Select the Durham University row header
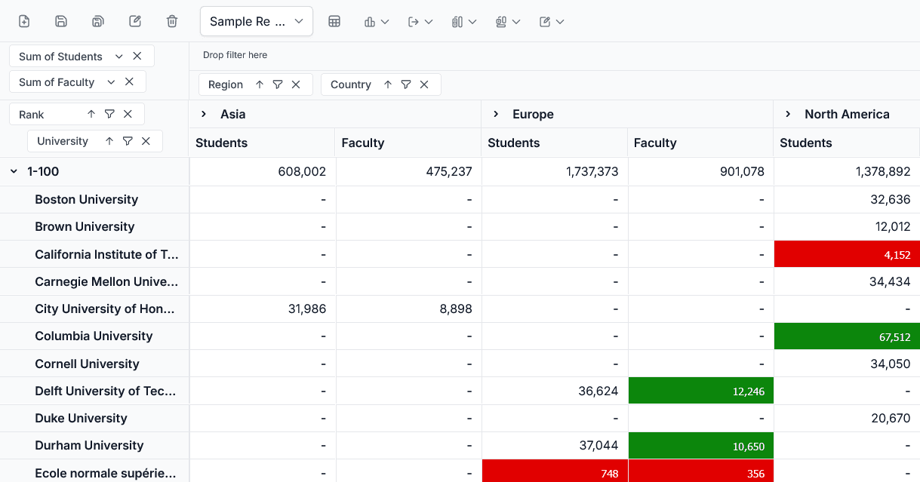 coord(94,446)
